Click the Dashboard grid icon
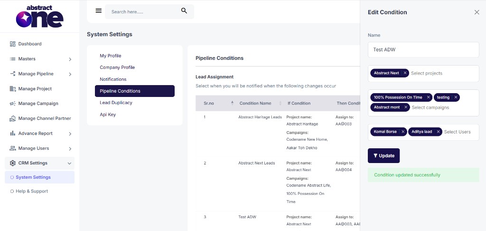 [x=13, y=44]
